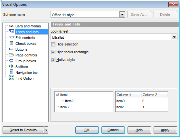Close the Visual Options dialog
The width and height of the screenshot is (180, 137).
(173, 5)
